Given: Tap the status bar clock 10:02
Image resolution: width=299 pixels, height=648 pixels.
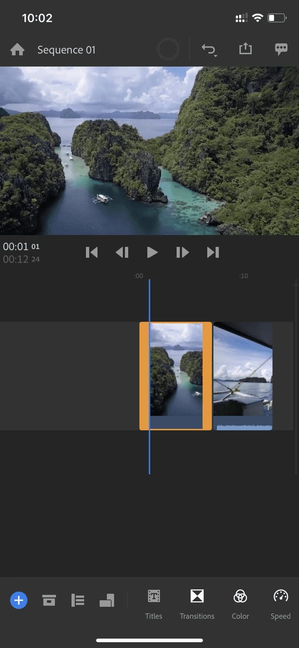Looking at the screenshot, I should [37, 18].
